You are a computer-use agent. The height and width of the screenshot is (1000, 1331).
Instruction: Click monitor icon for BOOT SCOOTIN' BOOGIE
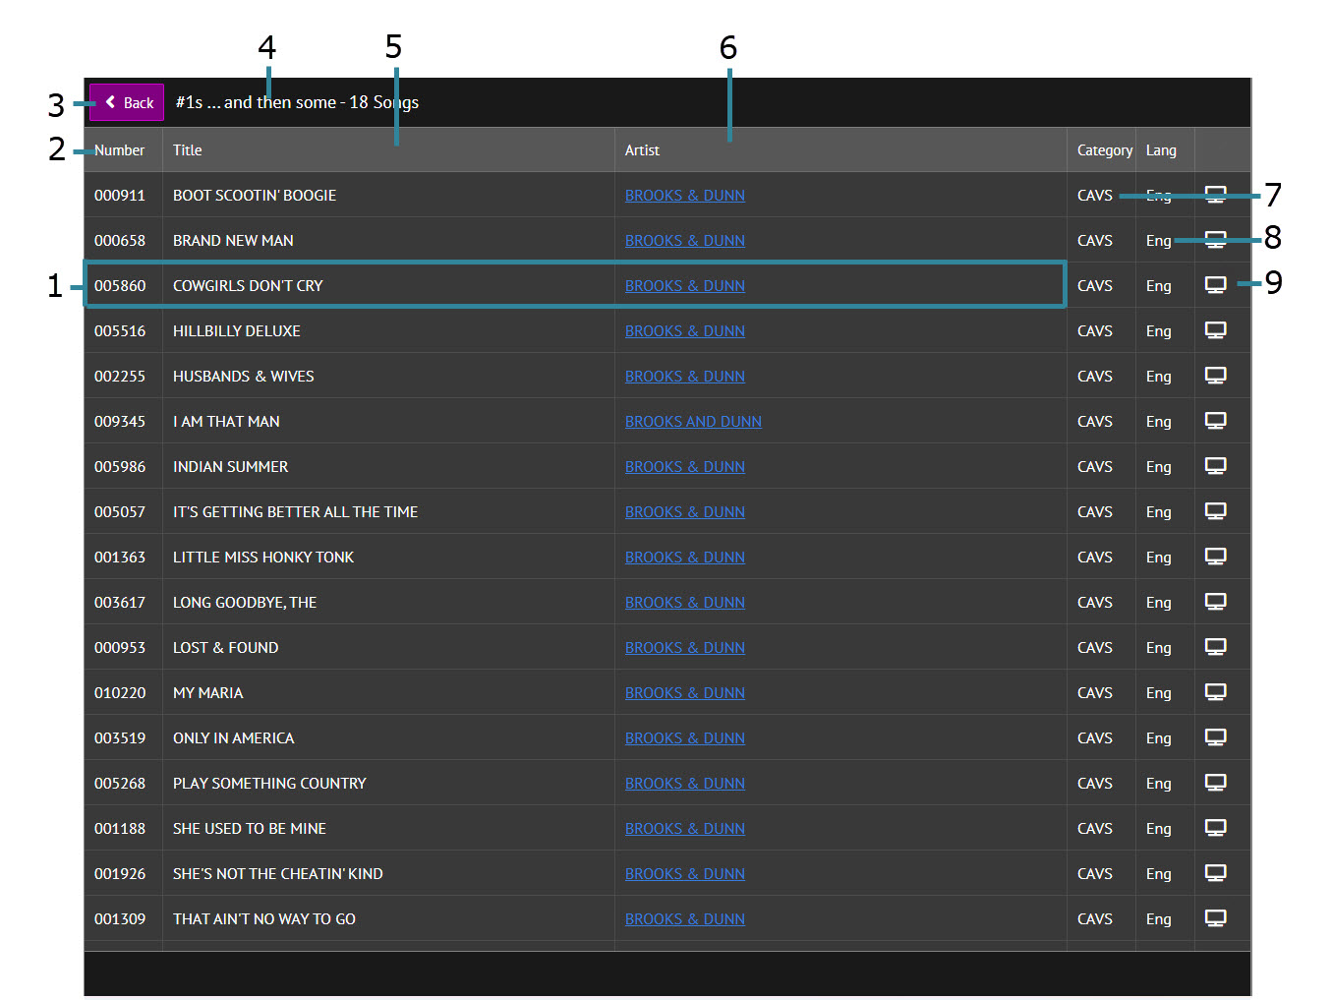coord(1215,195)
